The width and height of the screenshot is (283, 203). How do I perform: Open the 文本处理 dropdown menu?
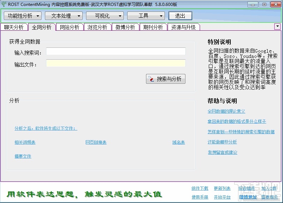pos(64,15)
